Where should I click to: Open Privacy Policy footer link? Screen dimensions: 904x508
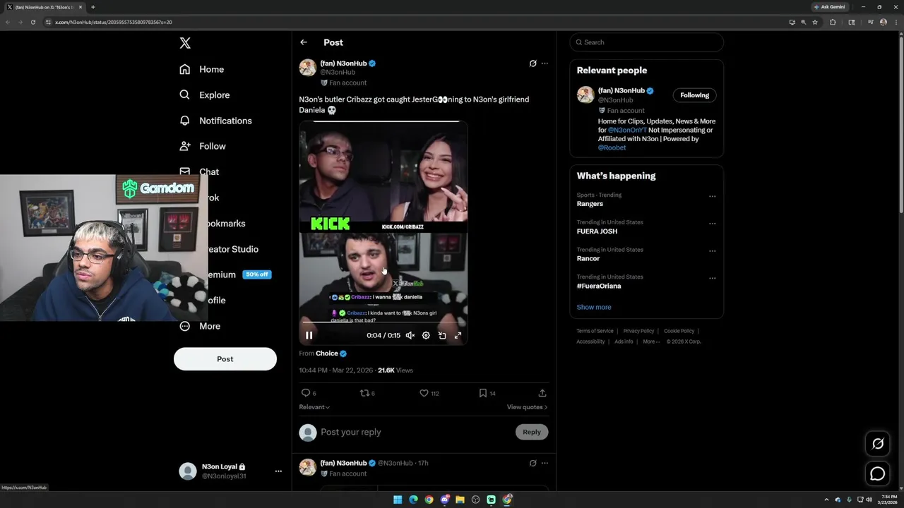638,331
